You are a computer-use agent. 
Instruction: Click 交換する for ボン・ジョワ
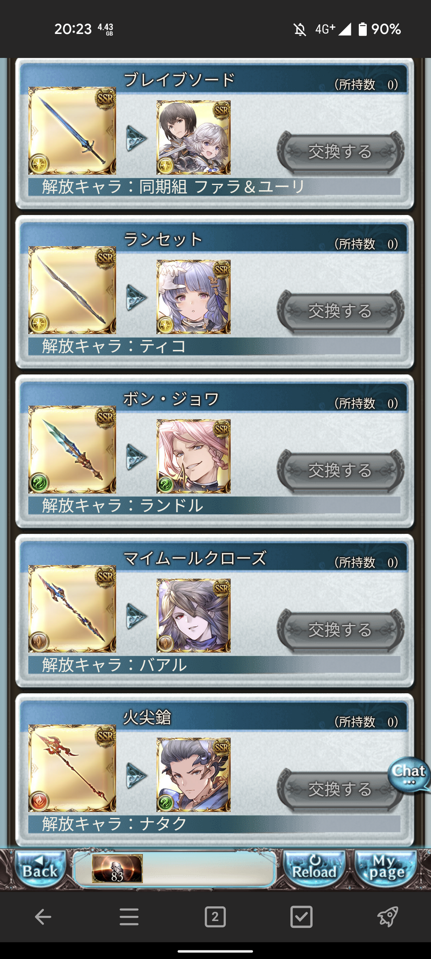click(340, 470)
